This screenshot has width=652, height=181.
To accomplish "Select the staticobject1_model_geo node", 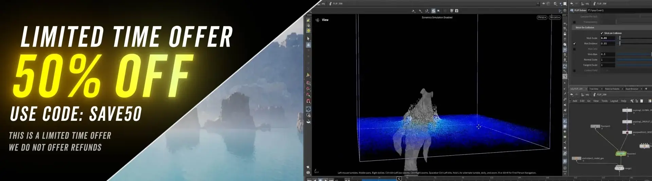I will click(x=576, y=158).
